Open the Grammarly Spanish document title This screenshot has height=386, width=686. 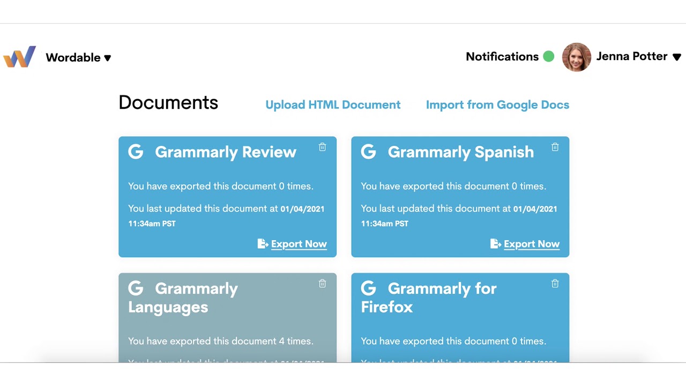pos(461,152)
